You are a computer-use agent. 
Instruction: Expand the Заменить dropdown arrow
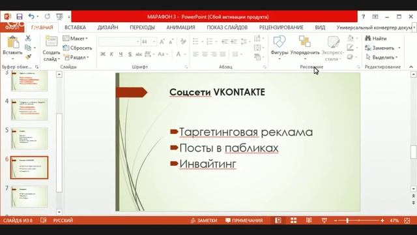coord(399,48)
